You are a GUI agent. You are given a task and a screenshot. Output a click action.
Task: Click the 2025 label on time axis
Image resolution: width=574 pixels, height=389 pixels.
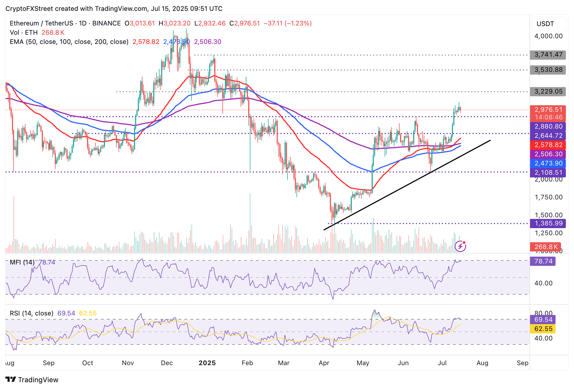tap(207, 363)
